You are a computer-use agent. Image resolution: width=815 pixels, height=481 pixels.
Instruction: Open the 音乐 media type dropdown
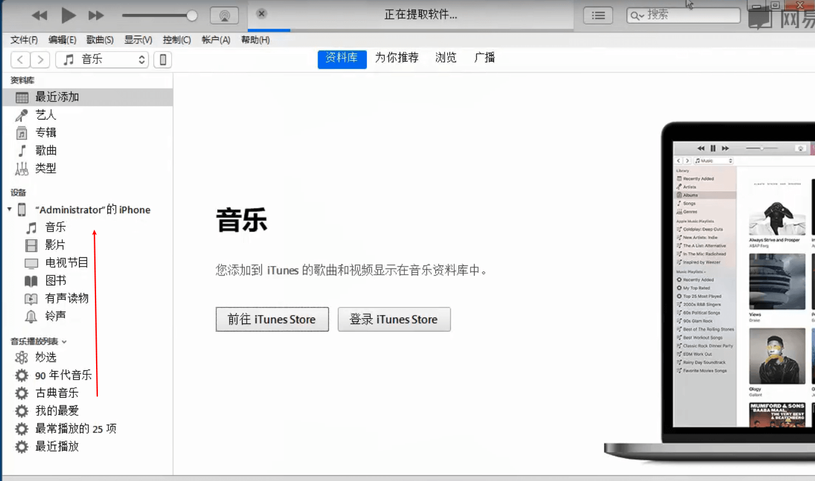(x=102, y=59)
